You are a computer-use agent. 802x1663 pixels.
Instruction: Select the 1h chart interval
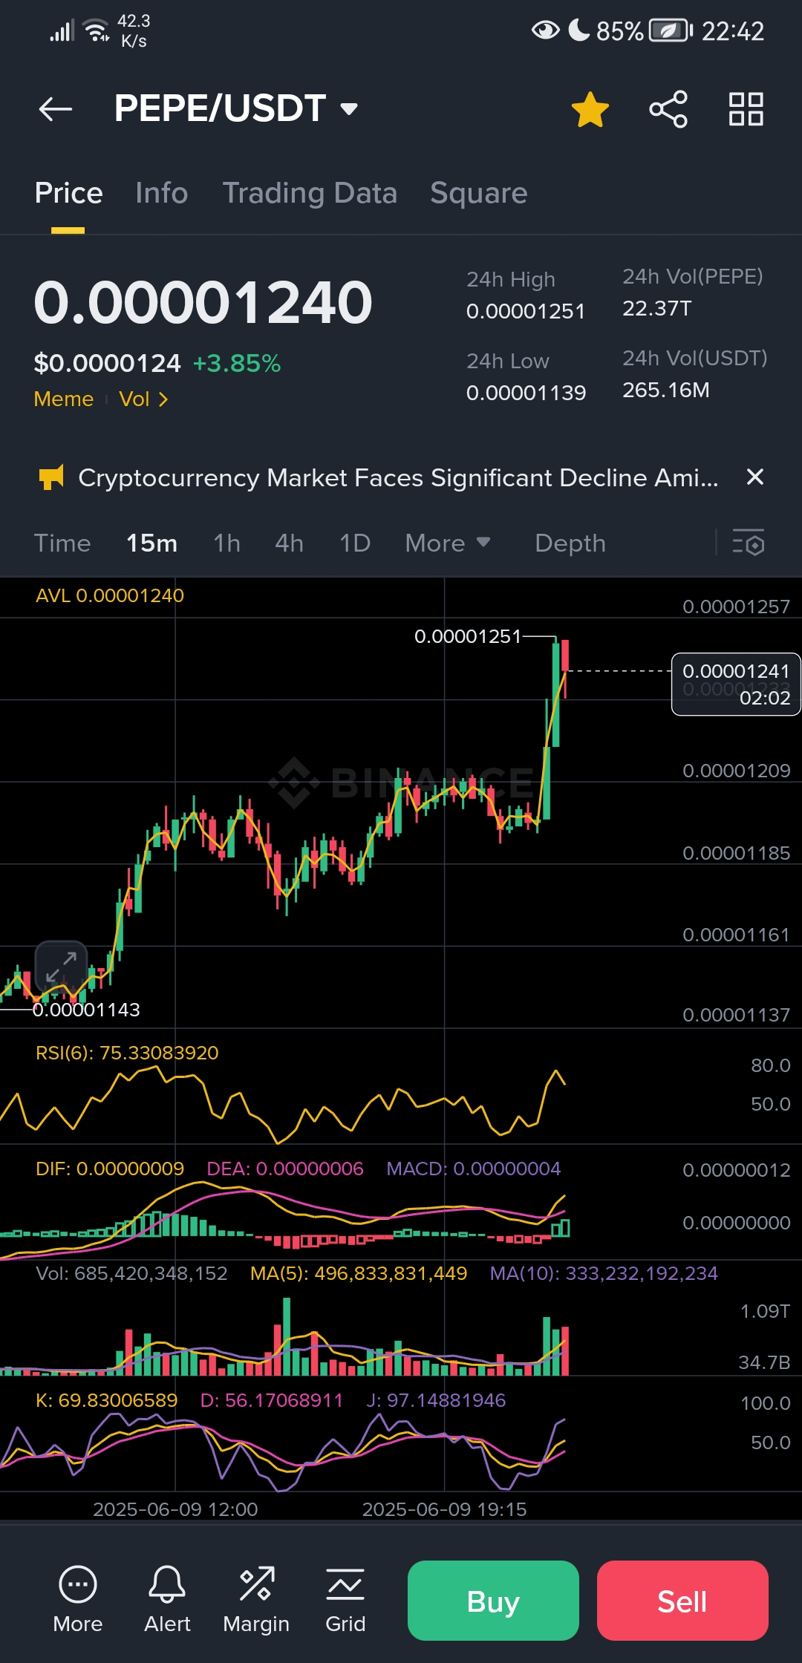[227, 543]
